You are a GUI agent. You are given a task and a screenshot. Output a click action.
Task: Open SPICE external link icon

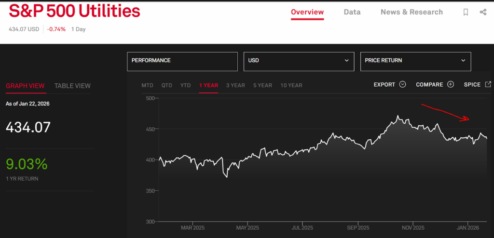488,84
